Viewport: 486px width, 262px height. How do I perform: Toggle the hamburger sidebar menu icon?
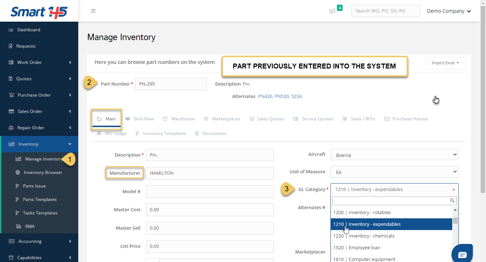(93, 11)
